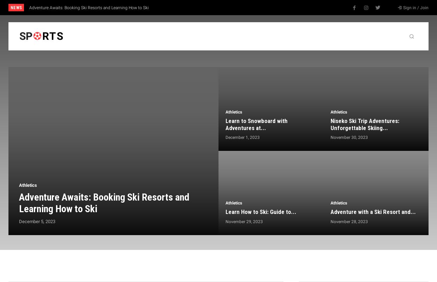
Task: Click the December 5, 2023 date
Action: click(x=37, y=222)
